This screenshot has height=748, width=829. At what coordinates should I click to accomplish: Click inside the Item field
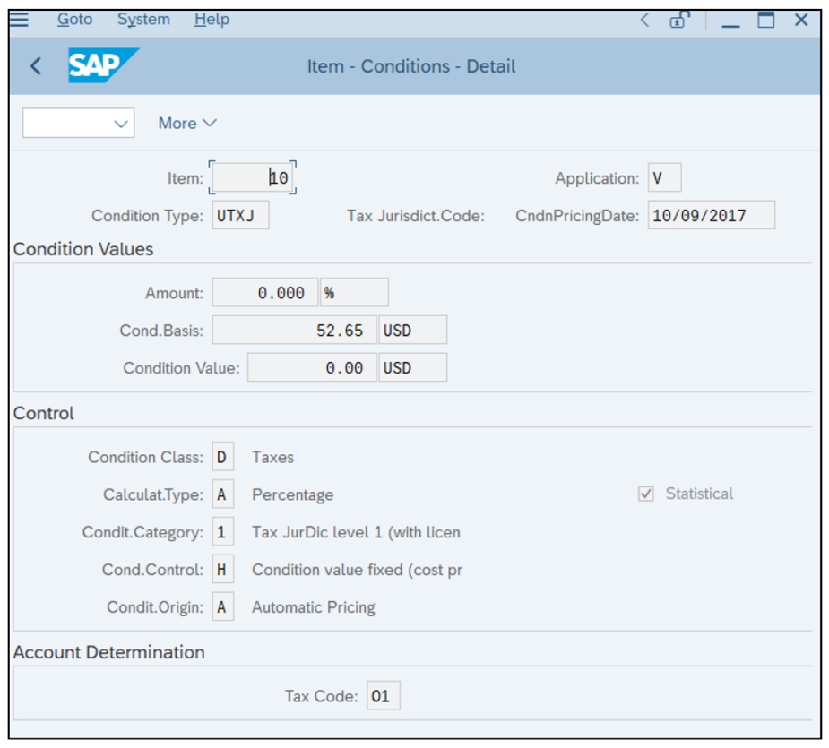point(252,177)
